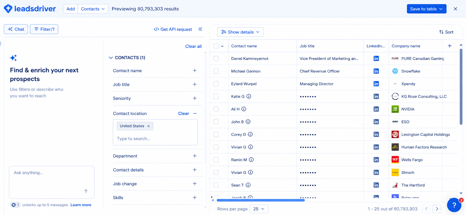Go to the next results page

(x=437, y=209)
